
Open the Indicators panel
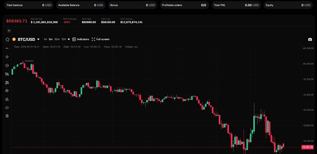coord(81,39)
